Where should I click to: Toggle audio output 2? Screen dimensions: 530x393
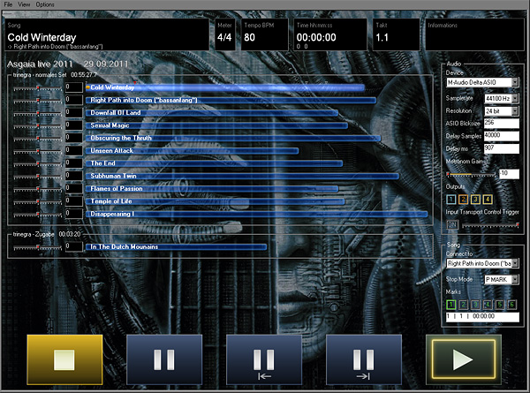(x=463, y=200)
